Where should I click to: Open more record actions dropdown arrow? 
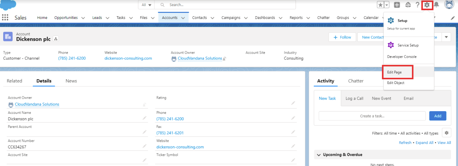[x=446, y=37]
